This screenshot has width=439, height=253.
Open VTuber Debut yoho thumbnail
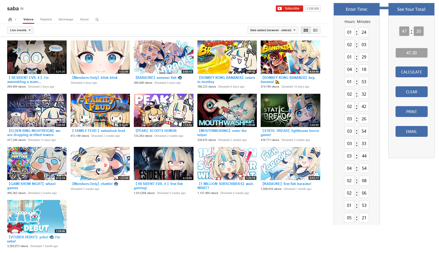pos(37,217)
